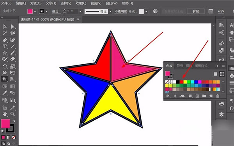Collapse the right panel dock arrows

coord(223,17)
